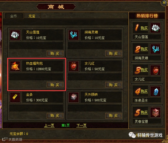Close the 商城 shop window

(x=164, y=3)
